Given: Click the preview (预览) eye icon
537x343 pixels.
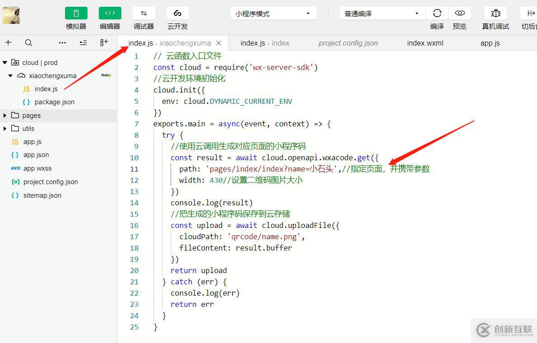Looking at the screenshot, I should [459, 14].
